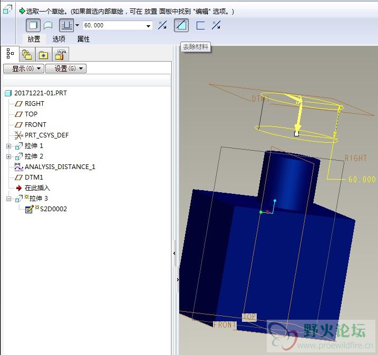Screen dimensions: 378x355
Task: Select the TOP datum plane in tree
Action: tap(31, 114)
